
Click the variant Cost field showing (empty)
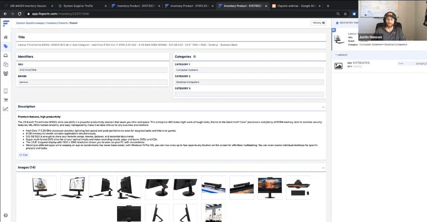(412, 63)
